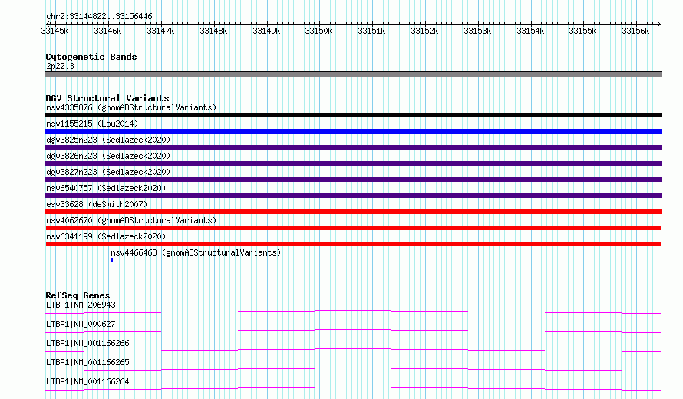Open LTBP1|NM_000627 transcript label
The width and height of the screenshot is (683, 399).
(x=81, y=324)
